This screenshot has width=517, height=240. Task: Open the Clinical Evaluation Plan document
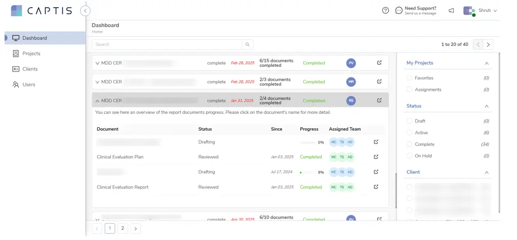pos(120,157)
